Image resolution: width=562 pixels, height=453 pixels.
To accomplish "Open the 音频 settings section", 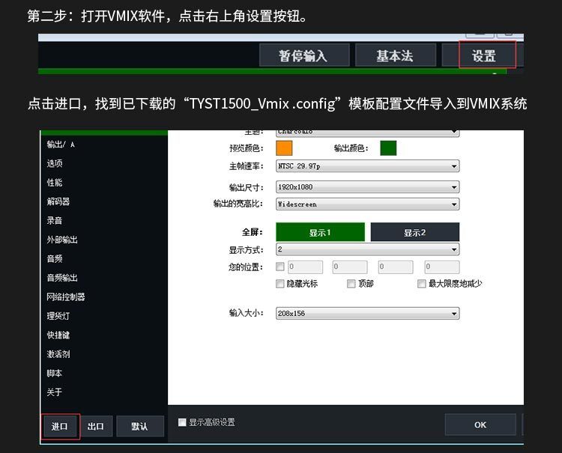I will 55,258.
